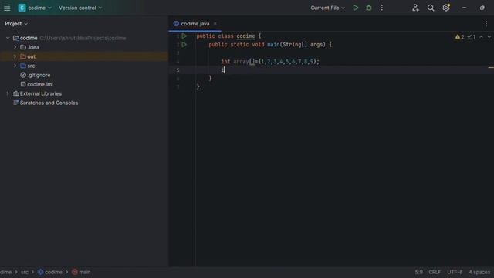Viewport: 494px width, 278px height.
Task: Click the codime class breadcrumb
Action: (49, 272)
